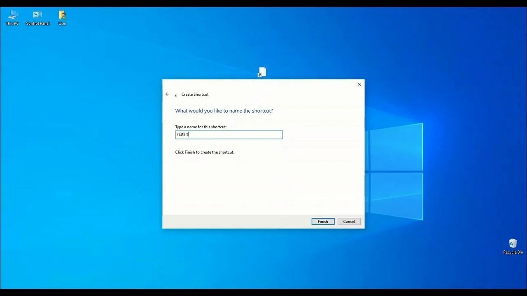Focus the shortcut name field containing 'restart'
The height and width of the screenshot is (296, 527).
pos(229,135)
